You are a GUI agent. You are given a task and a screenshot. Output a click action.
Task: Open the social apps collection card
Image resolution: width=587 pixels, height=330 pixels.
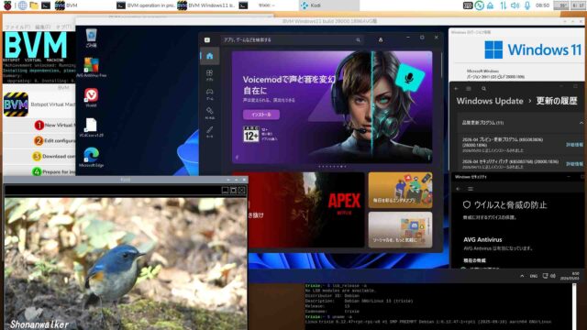coord(400,230)
